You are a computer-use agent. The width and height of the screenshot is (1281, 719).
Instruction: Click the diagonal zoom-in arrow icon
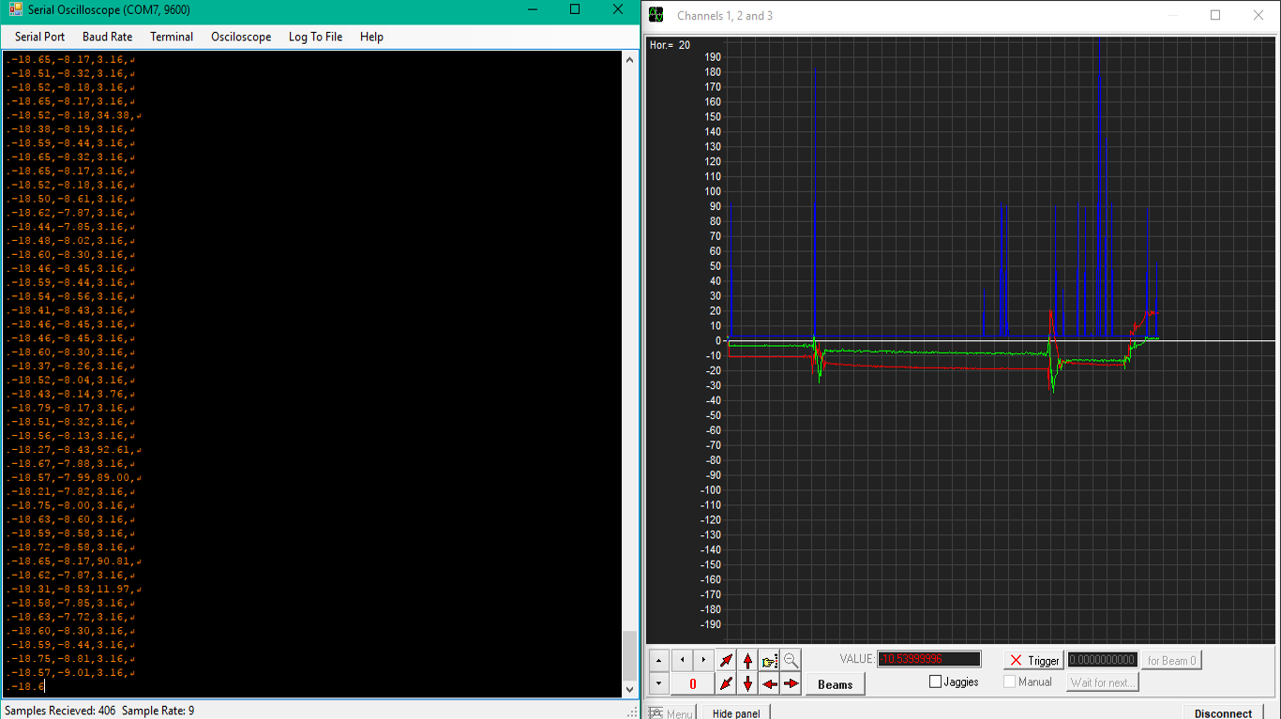coord(725,660)
